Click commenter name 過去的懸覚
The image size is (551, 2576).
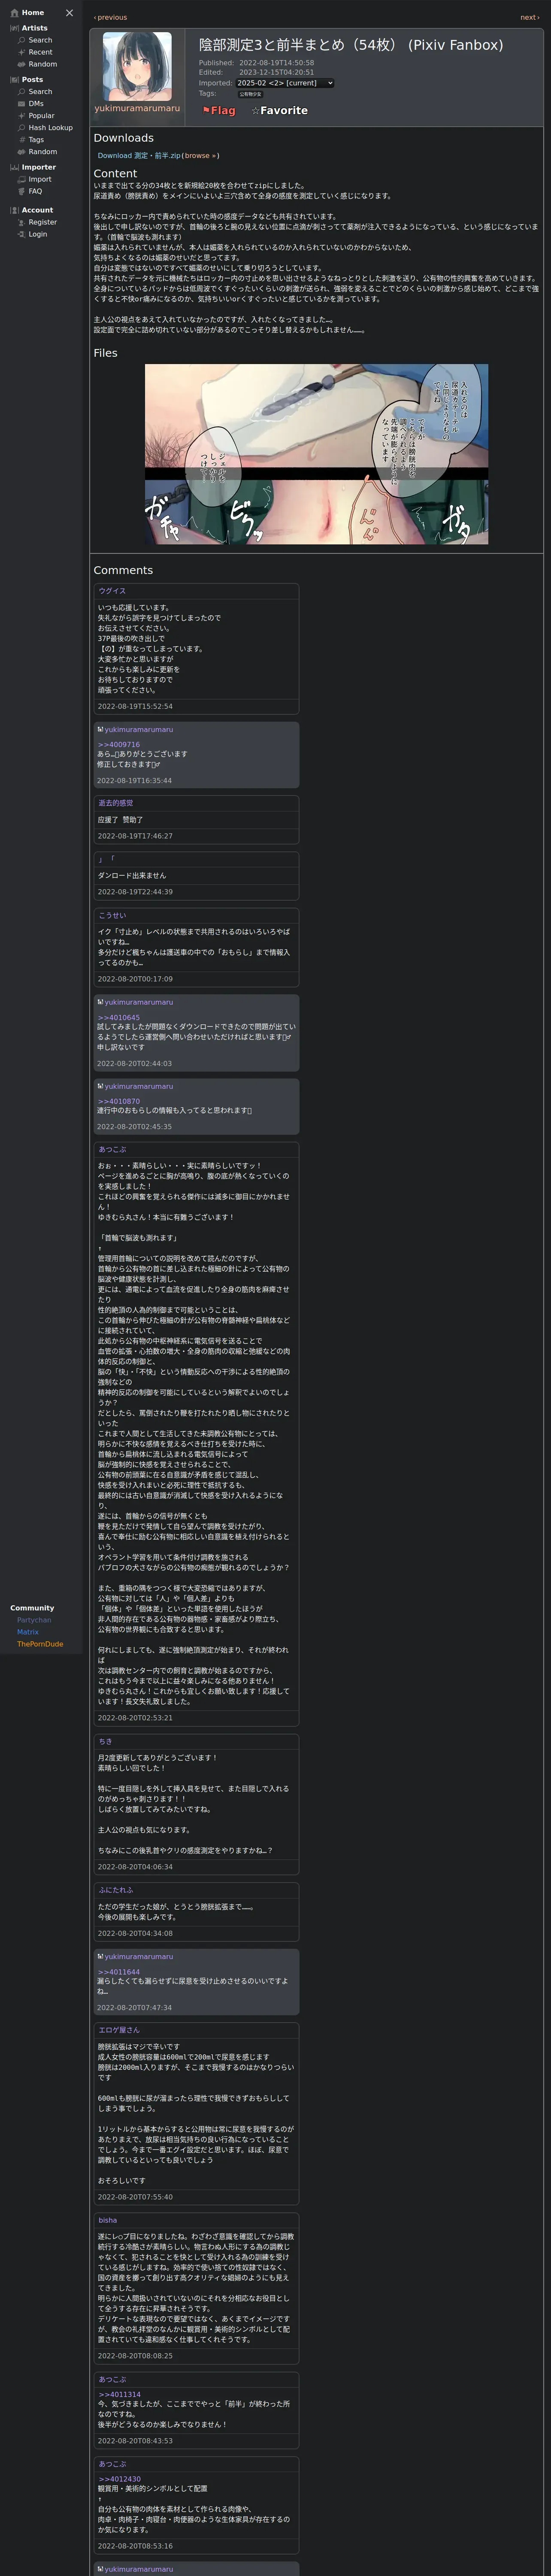point(115,803)
